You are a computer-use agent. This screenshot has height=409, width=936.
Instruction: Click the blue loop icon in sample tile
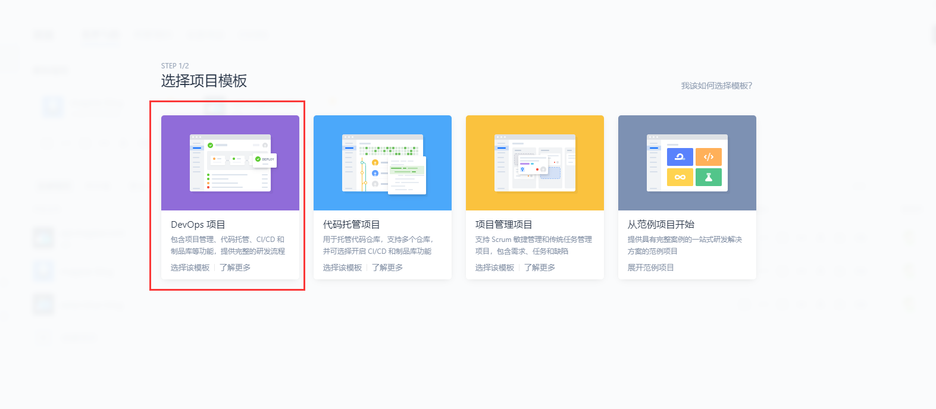tap(680, 157)
